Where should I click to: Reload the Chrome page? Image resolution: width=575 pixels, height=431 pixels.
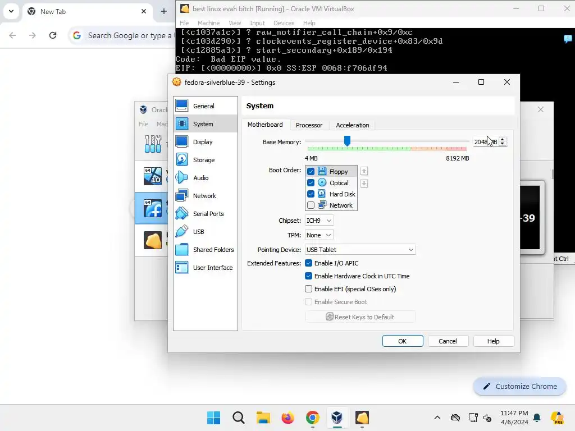click(53, 35)
